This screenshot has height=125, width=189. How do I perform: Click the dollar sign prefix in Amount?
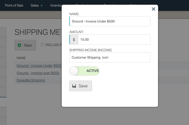click(74, 39)
